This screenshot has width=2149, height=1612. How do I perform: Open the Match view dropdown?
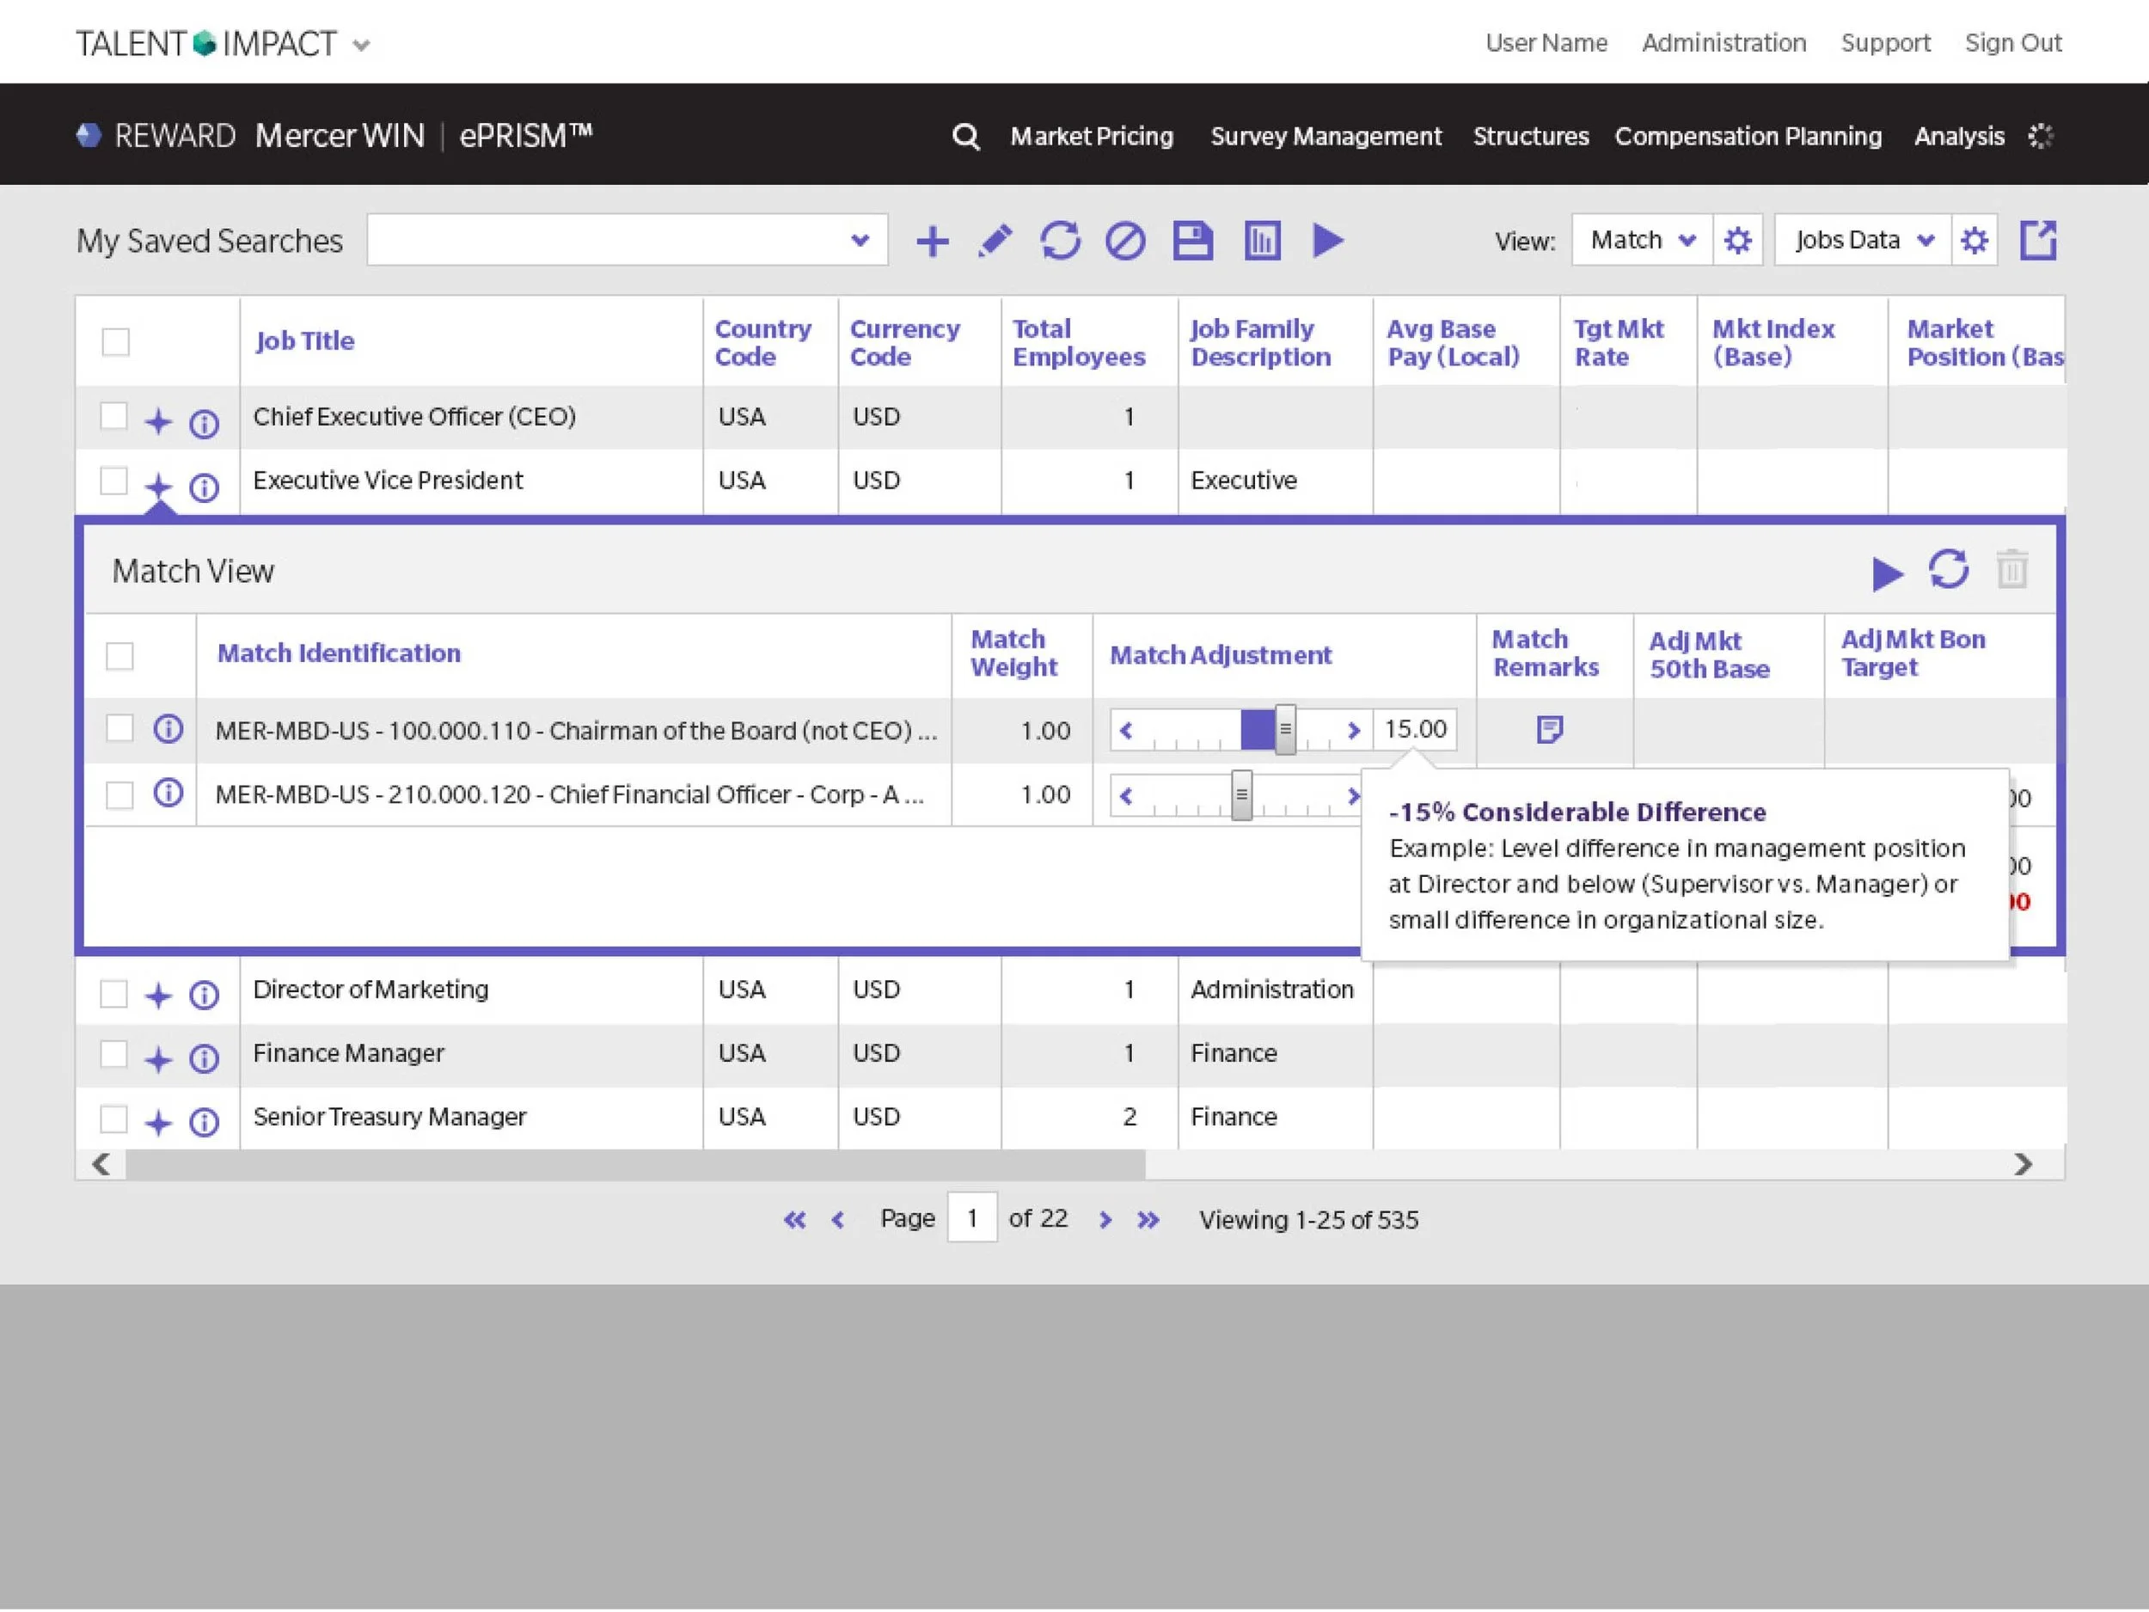[1642, 240]
